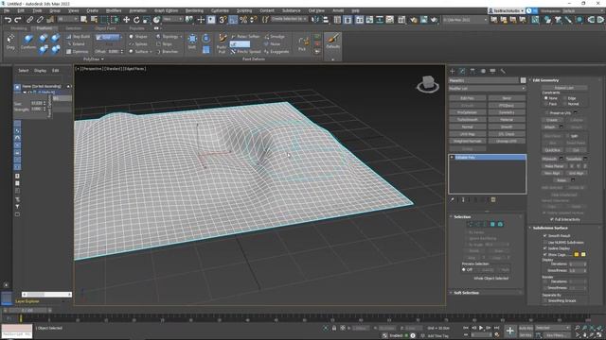Open the Motion tab in command panel
This screenshot has height=340, width=606.
tap(483, 72)
